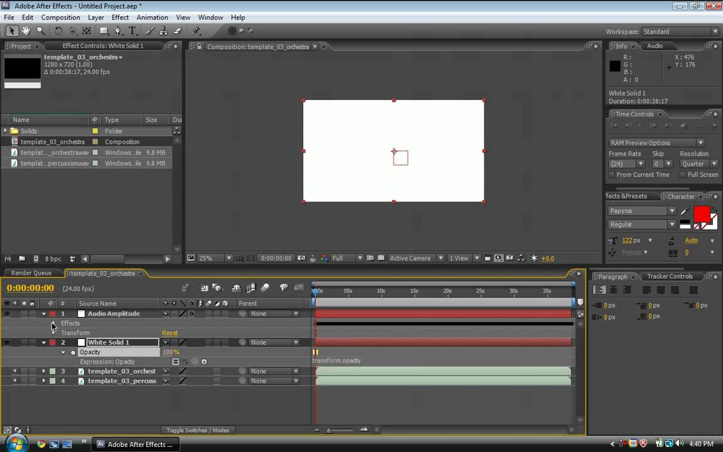Select the Eraser tool
Screen dimensions: 723x452
coord(178,31)
